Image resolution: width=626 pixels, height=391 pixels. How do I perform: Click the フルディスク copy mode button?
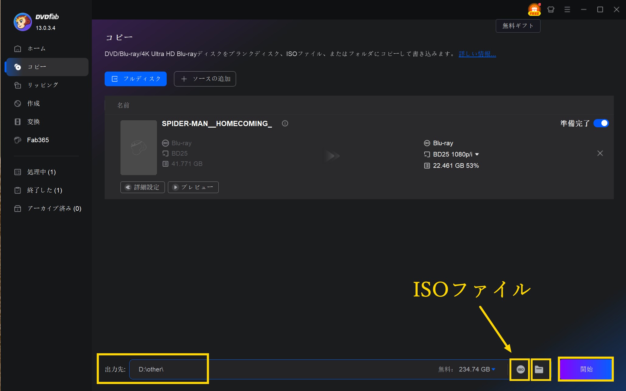click(x=136, y=79)
